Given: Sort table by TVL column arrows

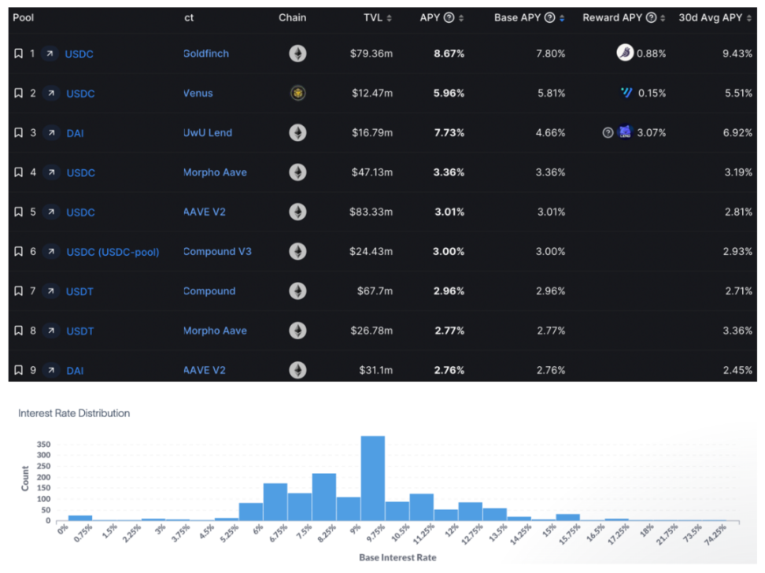Looking at the screenshot, I should pyautogui.click(x=390, y=18).
